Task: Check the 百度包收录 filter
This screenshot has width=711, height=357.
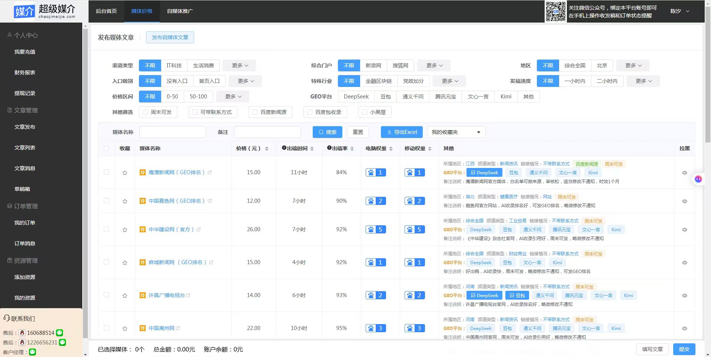Action: tap(310, 112)
